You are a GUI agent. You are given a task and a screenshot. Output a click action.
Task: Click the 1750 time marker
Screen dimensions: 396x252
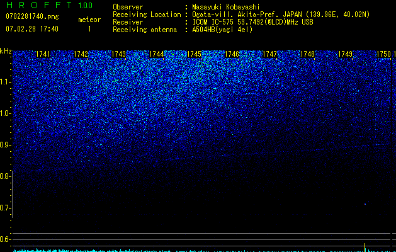pyautogui.click(x=383, y=54)
